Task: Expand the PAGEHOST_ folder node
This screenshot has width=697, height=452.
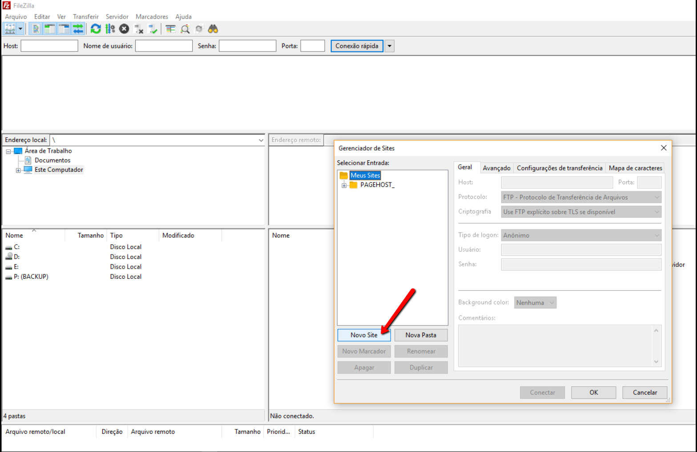Action: point(344,185)
